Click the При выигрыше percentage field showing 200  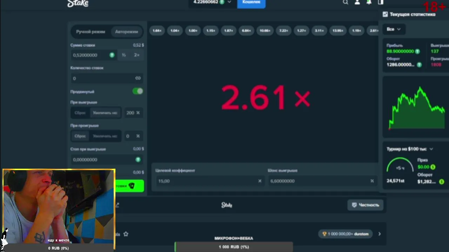pos(133,113)
